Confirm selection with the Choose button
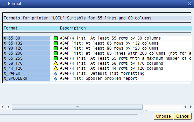194x122 pixels. tap(163, 116)
